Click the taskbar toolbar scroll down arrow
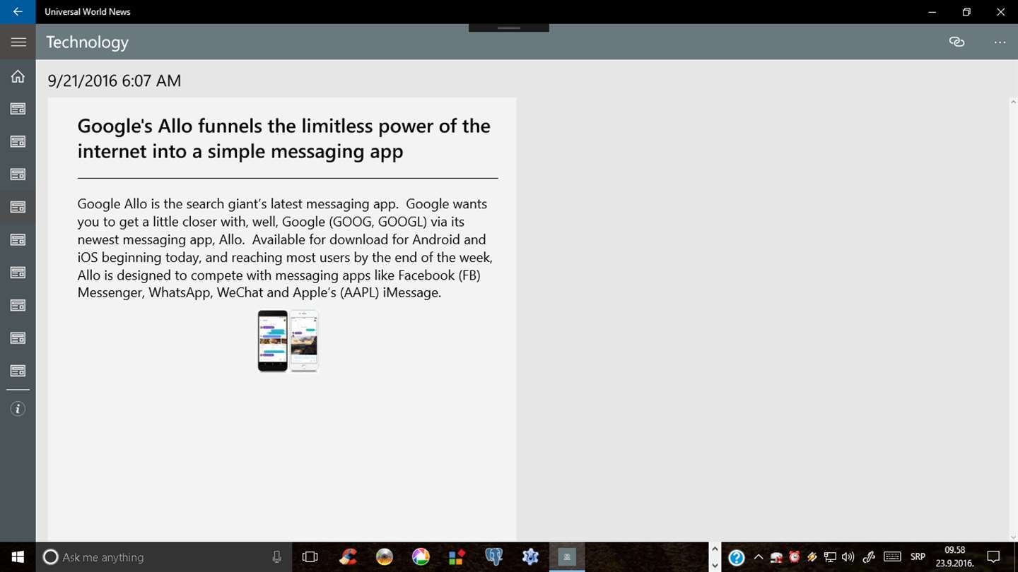Image resolution: width=1018 pixels, height=572 pixels. tap(715, 565)
